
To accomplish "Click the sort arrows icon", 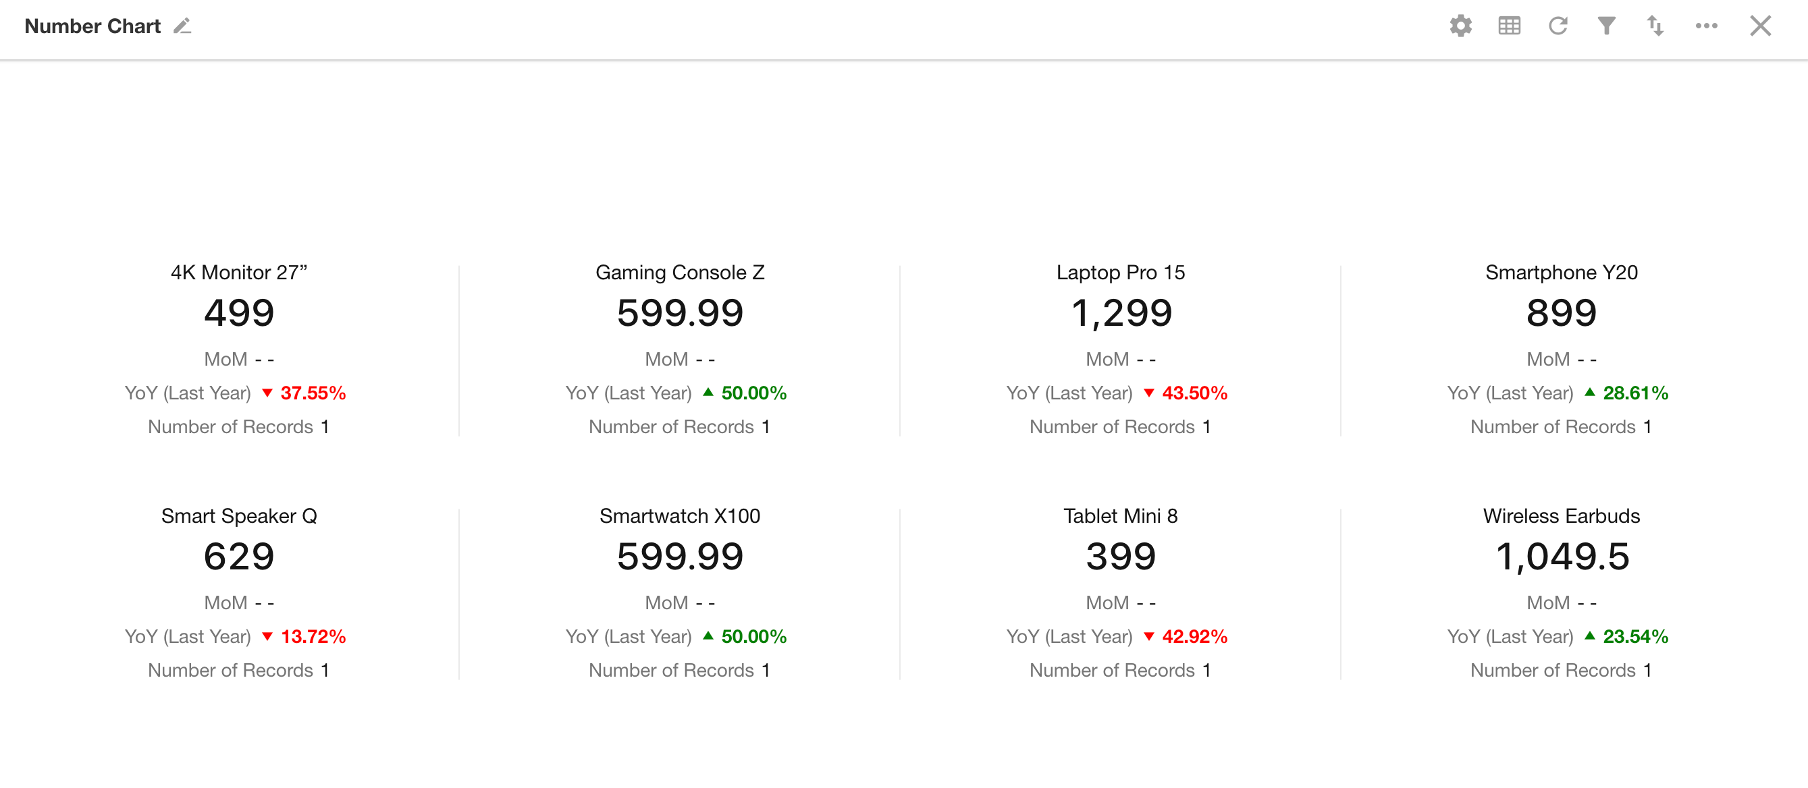I will pos(1655,26).
